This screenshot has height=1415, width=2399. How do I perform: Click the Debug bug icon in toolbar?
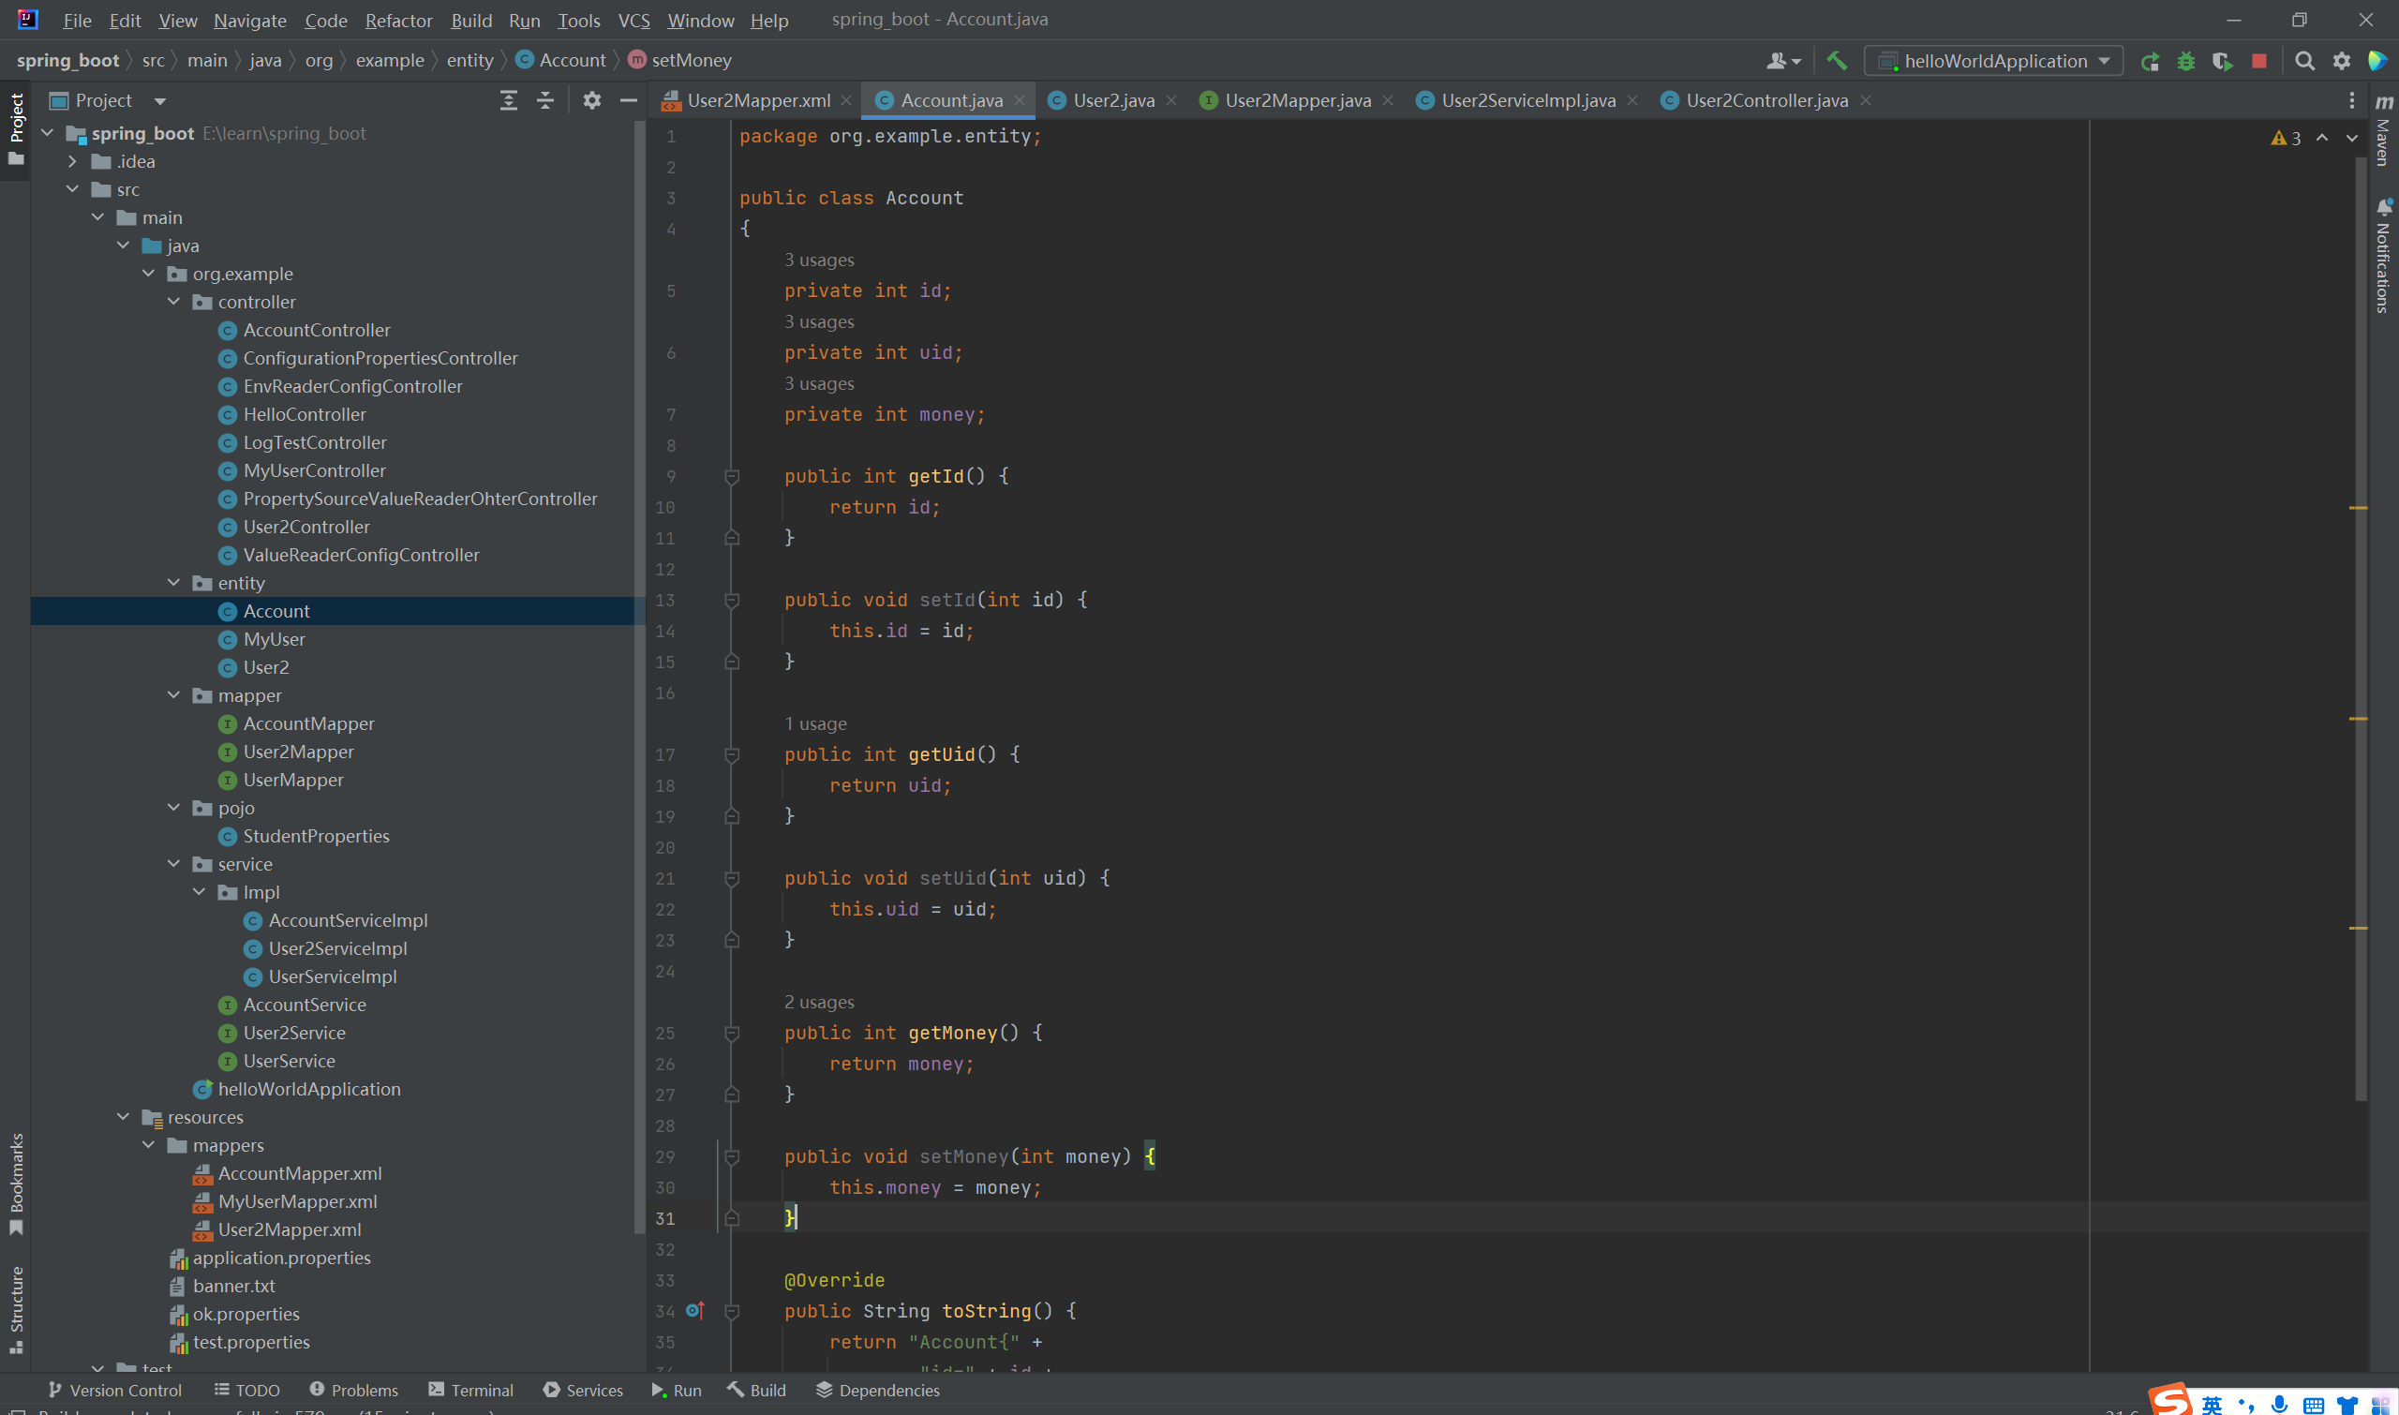coord(2186,61)
